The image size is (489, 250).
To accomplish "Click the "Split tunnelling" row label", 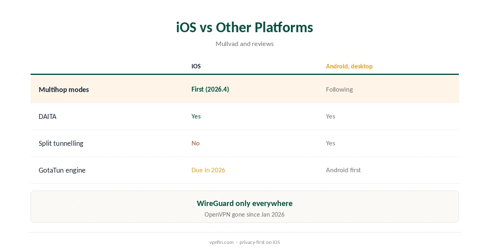I will 61,143.
